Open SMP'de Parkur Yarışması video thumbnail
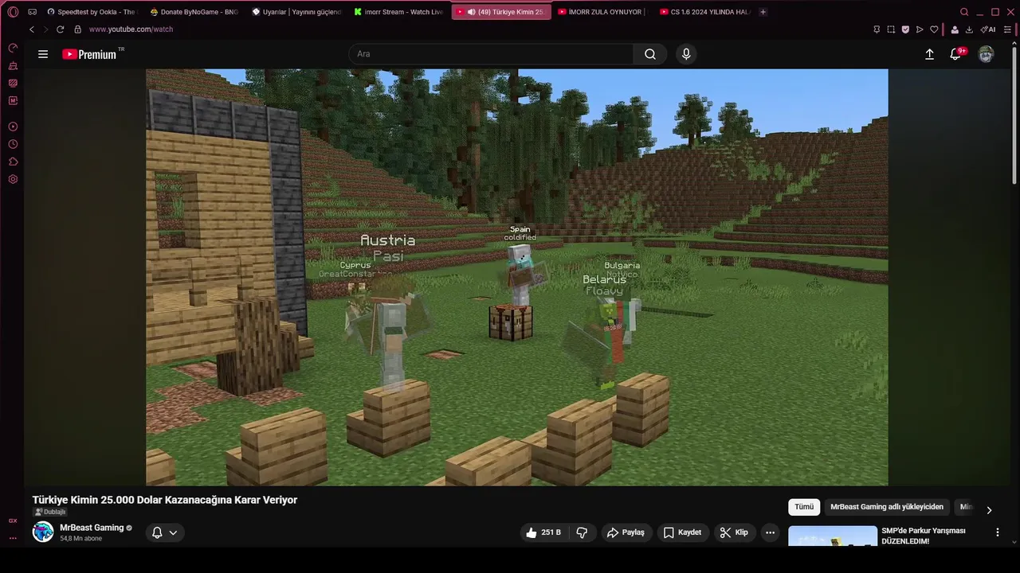 [833, 536]
